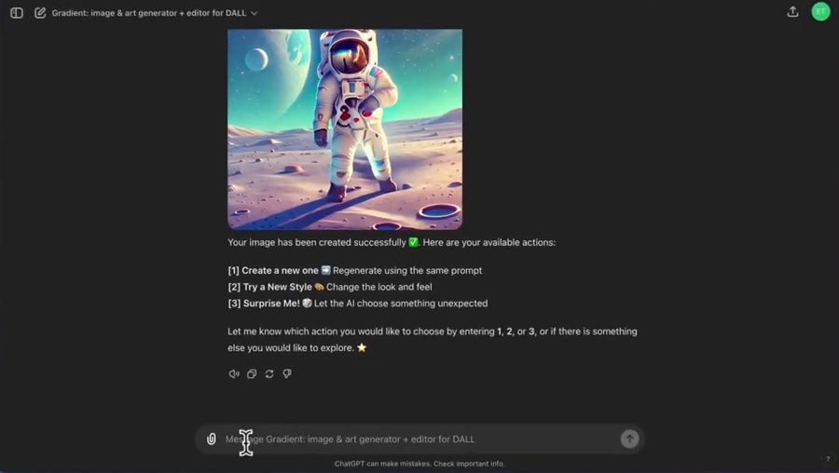
Task: Regenerate the response with refresh icon
Action: 269,374
